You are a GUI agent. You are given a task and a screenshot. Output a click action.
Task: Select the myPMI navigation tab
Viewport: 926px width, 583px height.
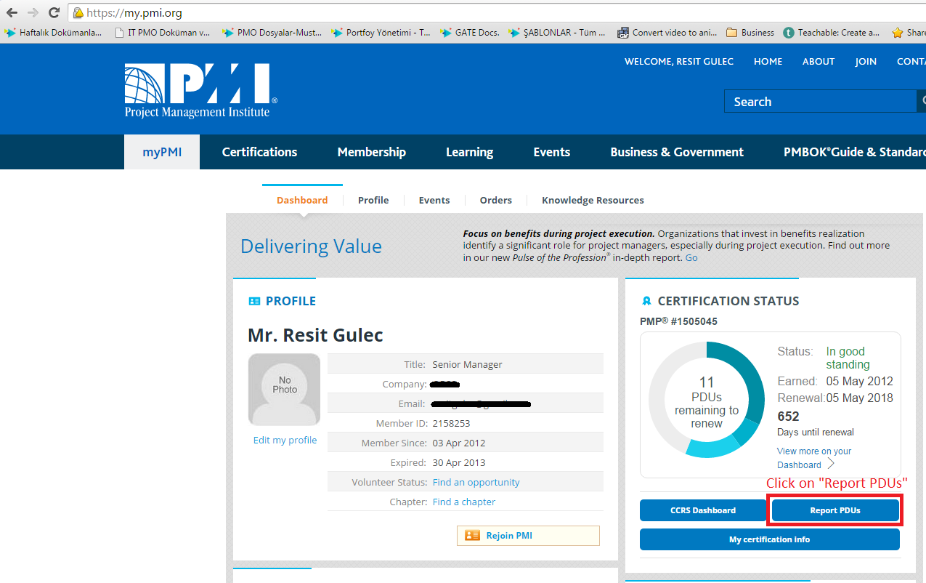click(162, 152)
